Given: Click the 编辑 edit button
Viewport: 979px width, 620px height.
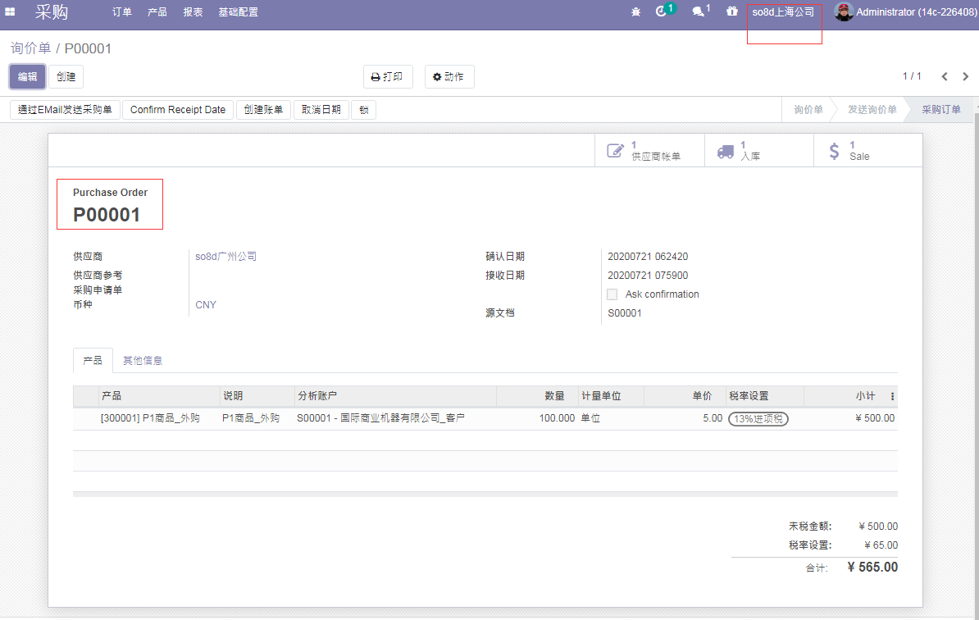Looking at the screenshot, I should (28, 77).
